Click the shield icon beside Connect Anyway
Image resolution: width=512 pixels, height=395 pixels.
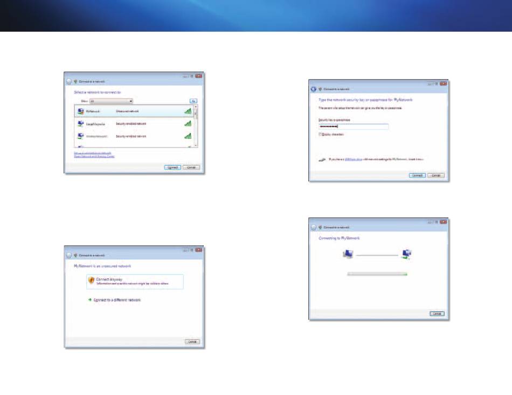pos(92,281)
